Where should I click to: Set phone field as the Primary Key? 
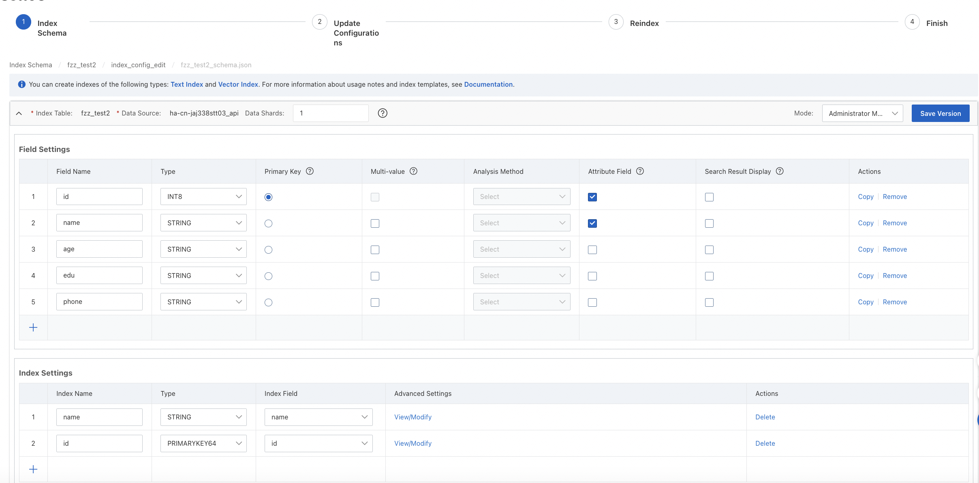click(268, 302)
